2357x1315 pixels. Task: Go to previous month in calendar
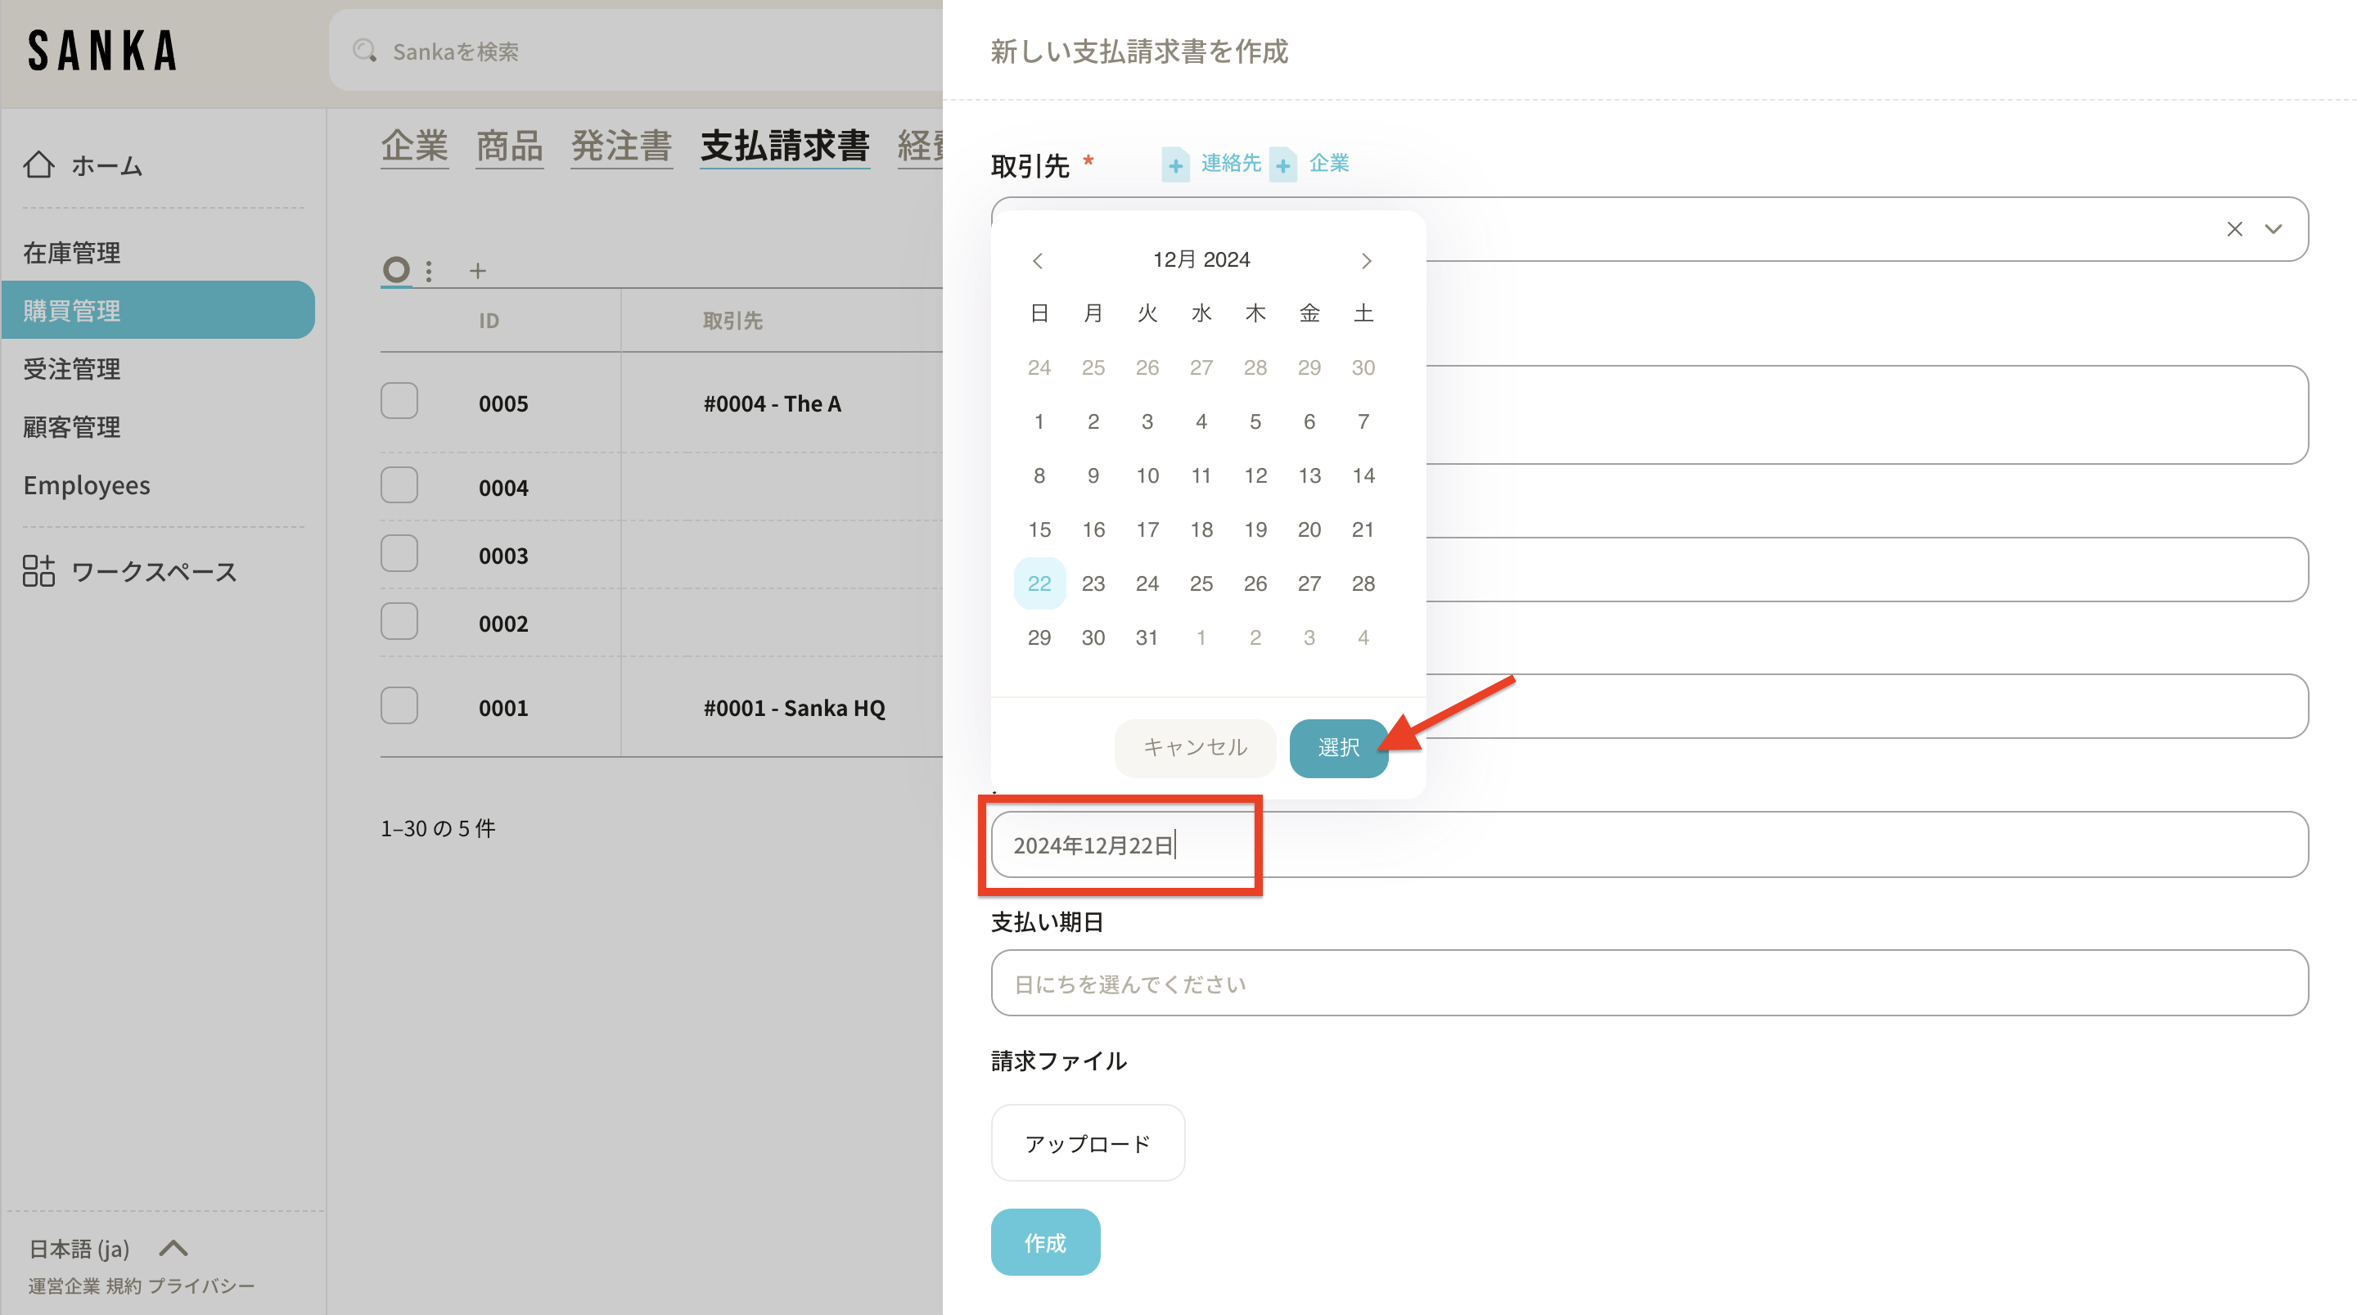(1038, 261)
